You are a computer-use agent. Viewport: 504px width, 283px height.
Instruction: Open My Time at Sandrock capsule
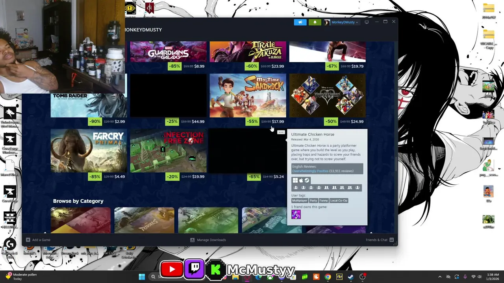point(248,96)
